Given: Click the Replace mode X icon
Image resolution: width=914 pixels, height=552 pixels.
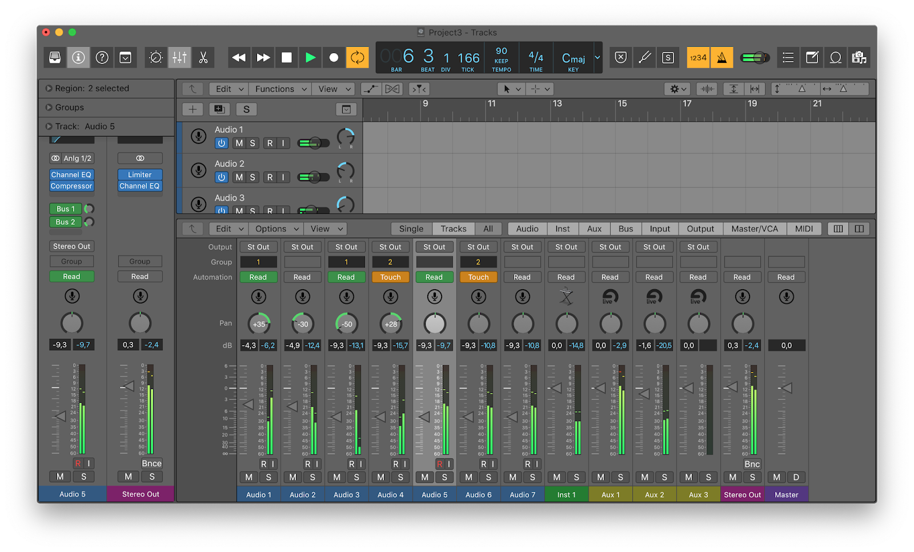Looking at the screenshot, I should tap(621, 57).
